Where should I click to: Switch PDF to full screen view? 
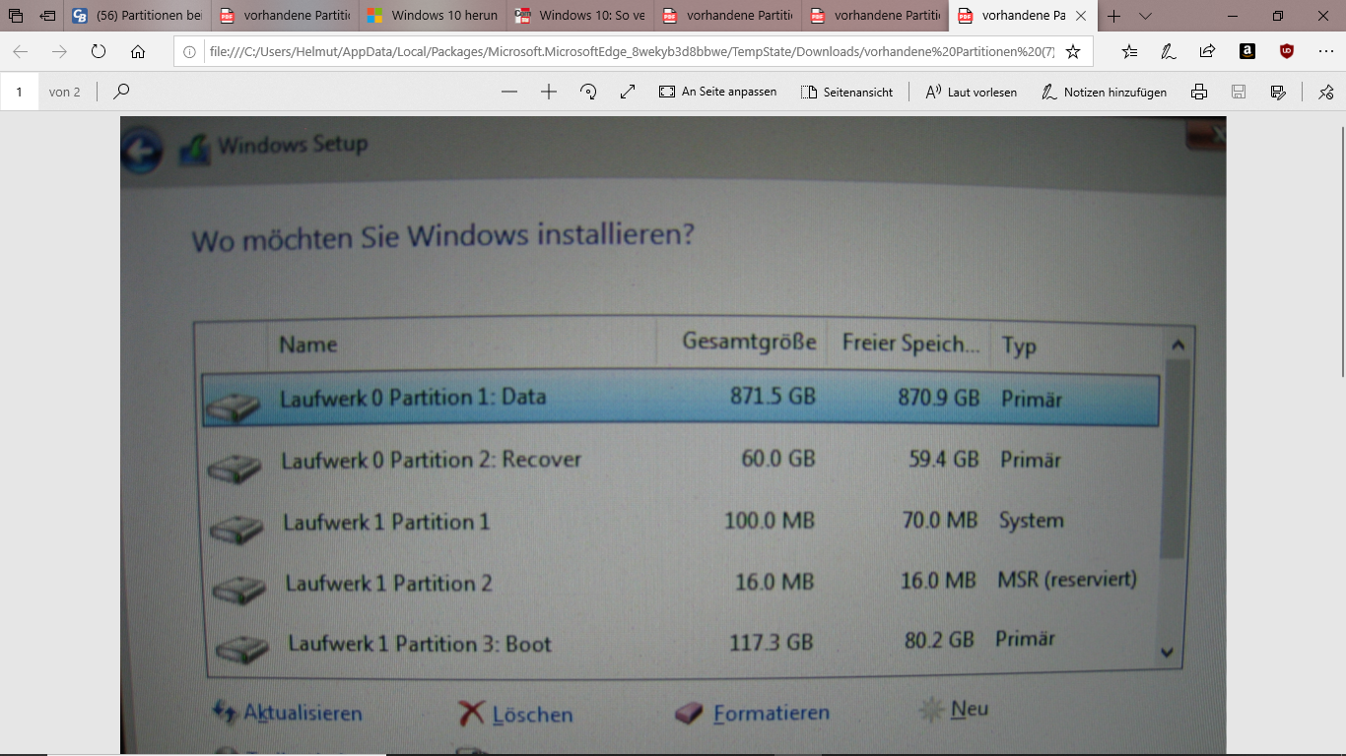click(628, 92)
